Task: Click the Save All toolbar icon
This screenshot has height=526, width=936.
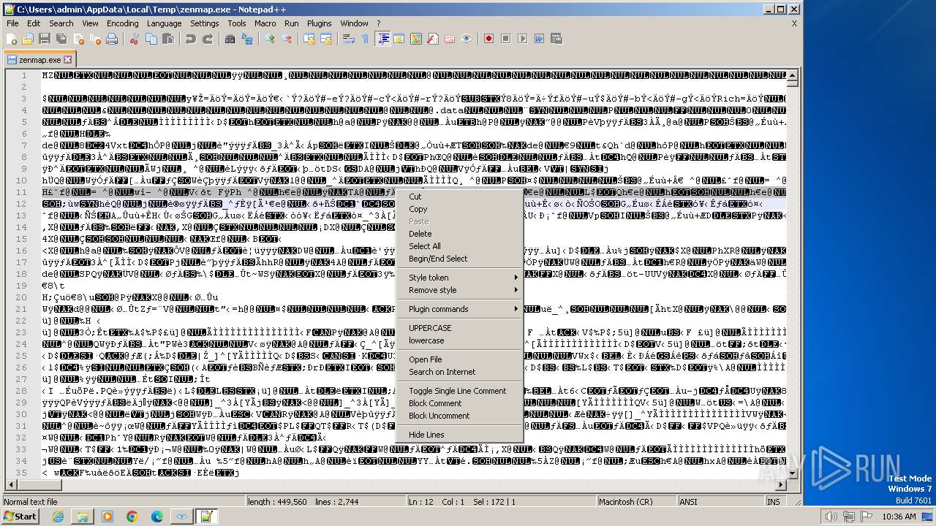Action: coord(60,39)
